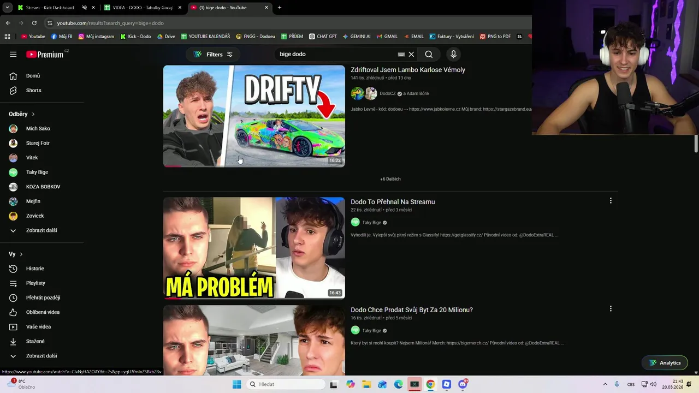Open YOUTUBE KALENDÁŘ bookmark
Viewport: 699px width, 393px height.
tap(205, 37)
